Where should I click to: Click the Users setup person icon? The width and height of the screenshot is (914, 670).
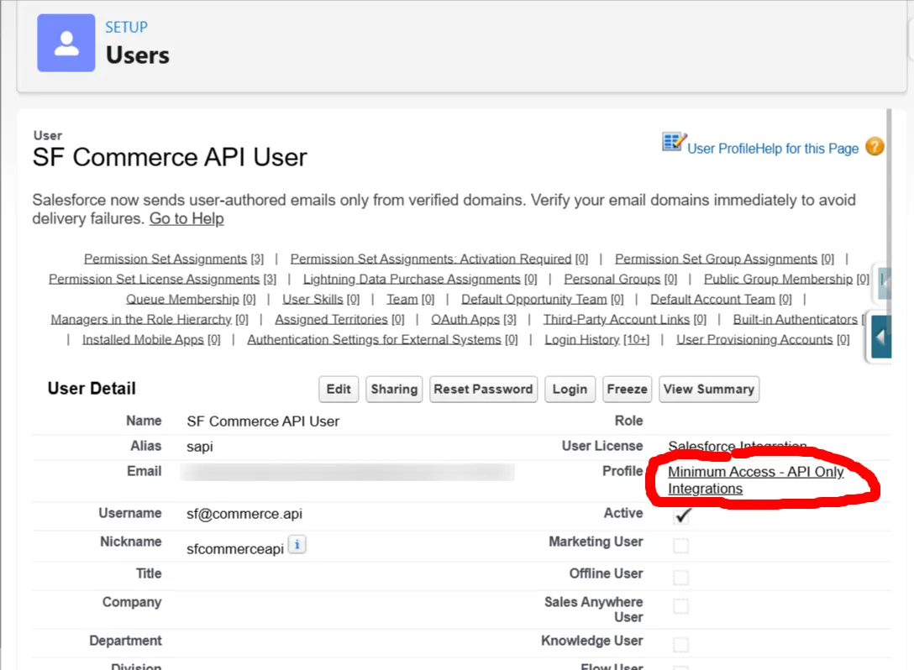coord(66,43)
